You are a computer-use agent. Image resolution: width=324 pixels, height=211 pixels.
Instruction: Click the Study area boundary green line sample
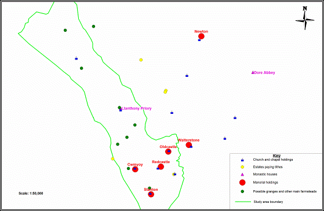(243, 202)
